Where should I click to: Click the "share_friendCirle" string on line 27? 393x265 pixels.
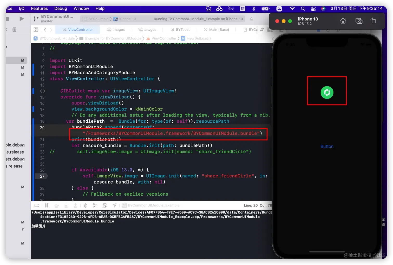(228, 176)
